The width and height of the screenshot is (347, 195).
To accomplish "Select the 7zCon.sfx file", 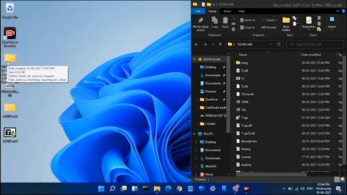I will 245,94.
